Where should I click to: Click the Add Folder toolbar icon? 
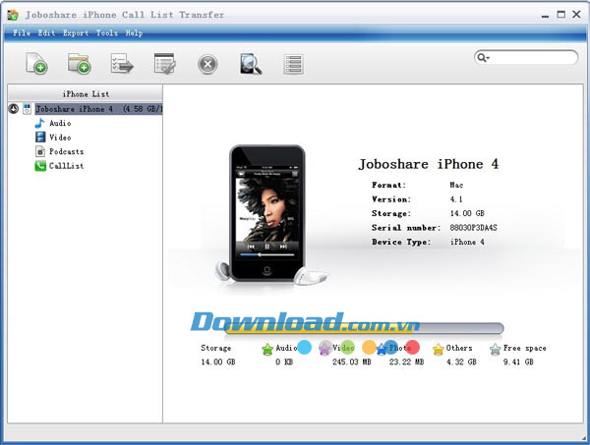80,64
